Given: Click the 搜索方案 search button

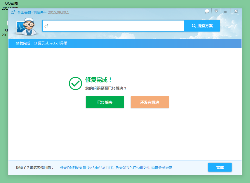Looking at the screenshot, I should 202,26.
